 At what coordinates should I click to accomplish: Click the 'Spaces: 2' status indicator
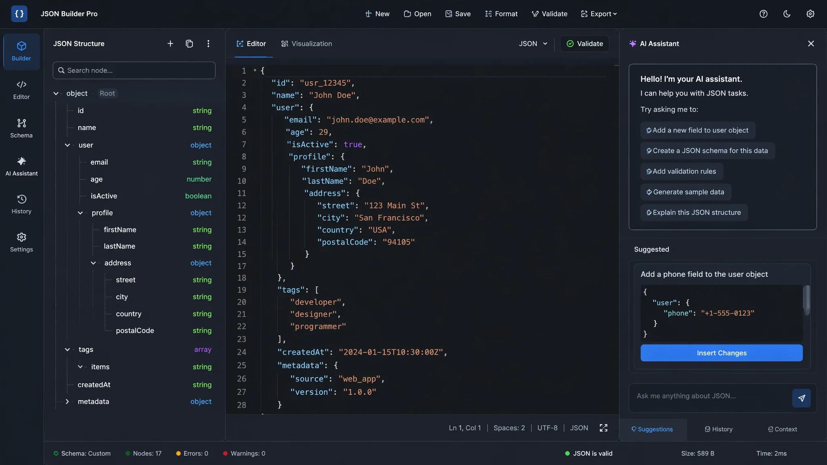(x=509, y=428)
